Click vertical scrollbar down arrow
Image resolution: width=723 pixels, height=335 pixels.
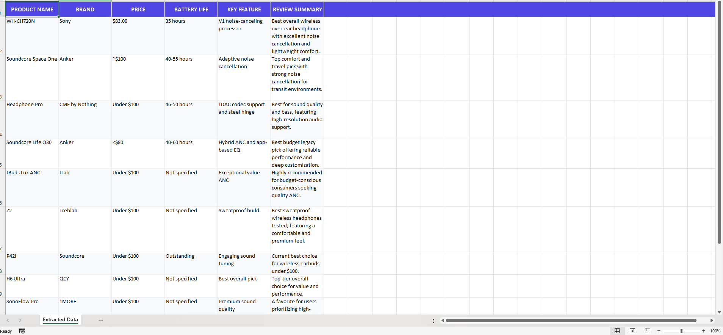click(719, 312)
